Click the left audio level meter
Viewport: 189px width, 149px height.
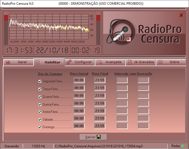coord(6,28)
